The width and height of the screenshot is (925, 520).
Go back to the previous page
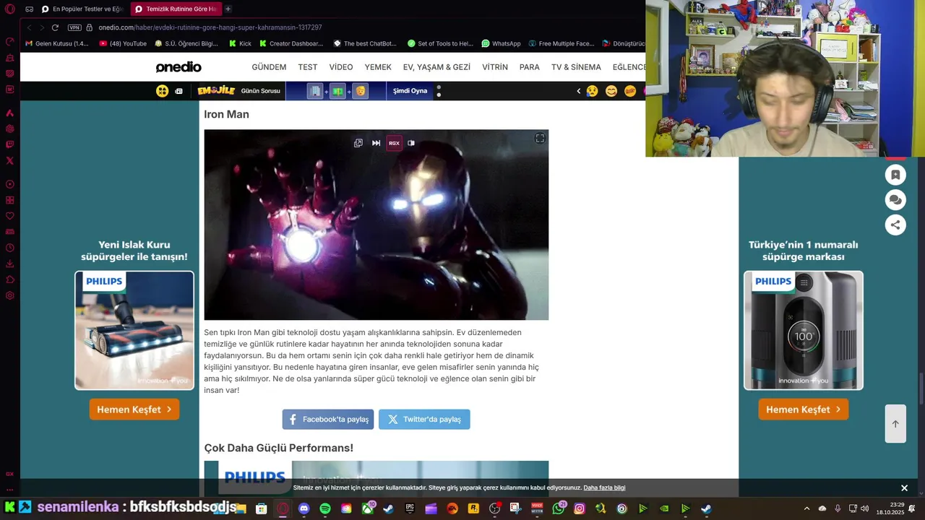coord(29,27)
